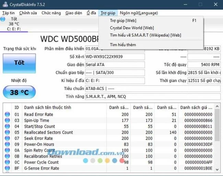Choose Tìm hiểu về S.M.A.R.T (Wikipedia) entry
Viewport: 223px width, 176px height.
(x=151, y=35)
